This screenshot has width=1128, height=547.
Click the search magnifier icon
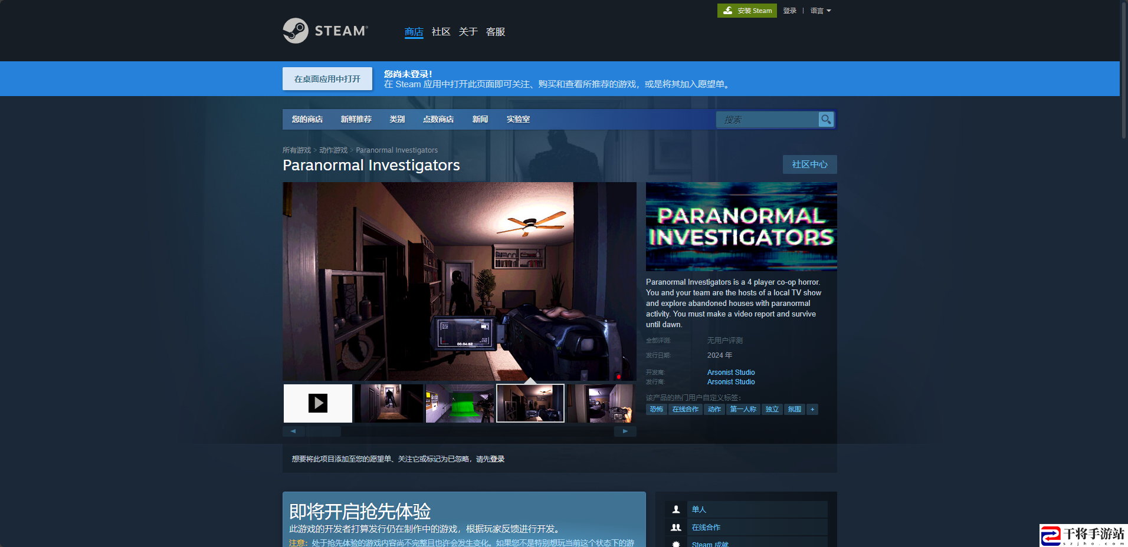pyautogui.click(x=826, y=119)
